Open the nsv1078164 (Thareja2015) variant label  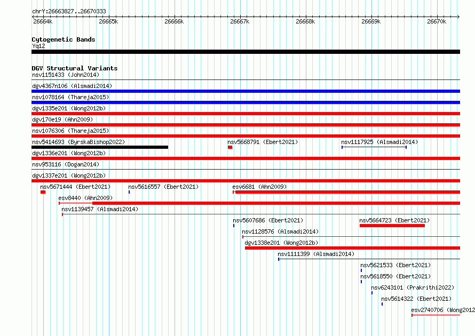tap(70, 97)
